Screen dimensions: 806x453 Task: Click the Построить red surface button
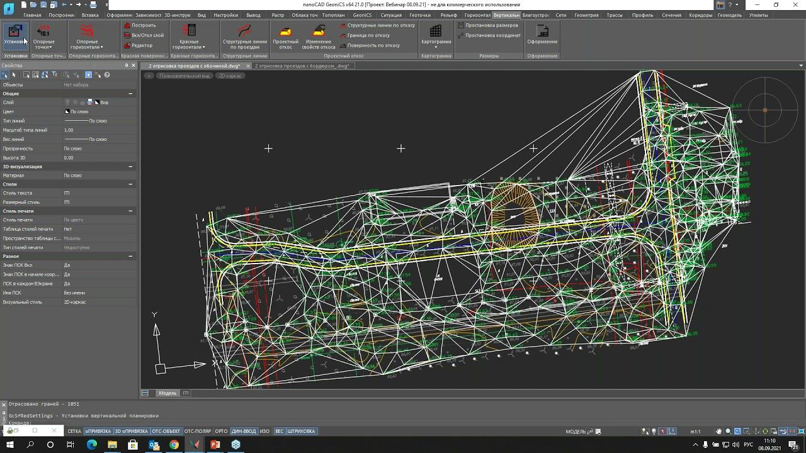pos(143,25)
